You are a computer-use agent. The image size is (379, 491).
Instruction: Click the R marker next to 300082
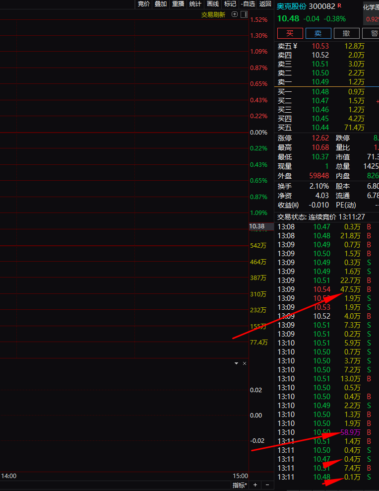340,5
